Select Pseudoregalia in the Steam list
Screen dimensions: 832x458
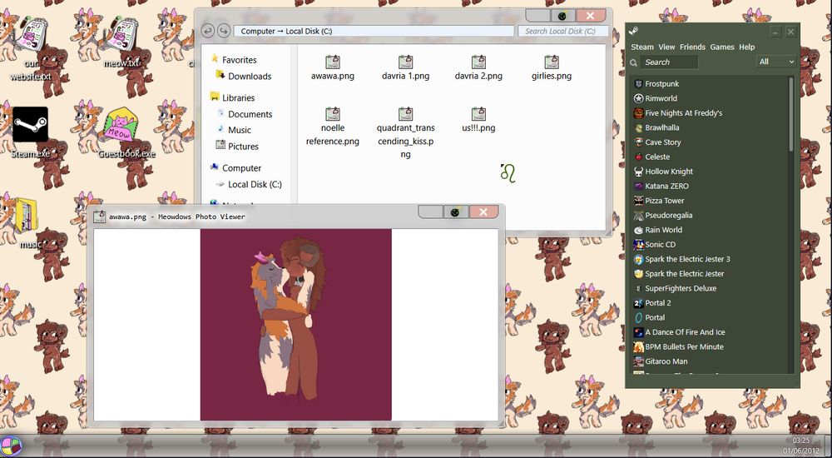pos(669,215)
